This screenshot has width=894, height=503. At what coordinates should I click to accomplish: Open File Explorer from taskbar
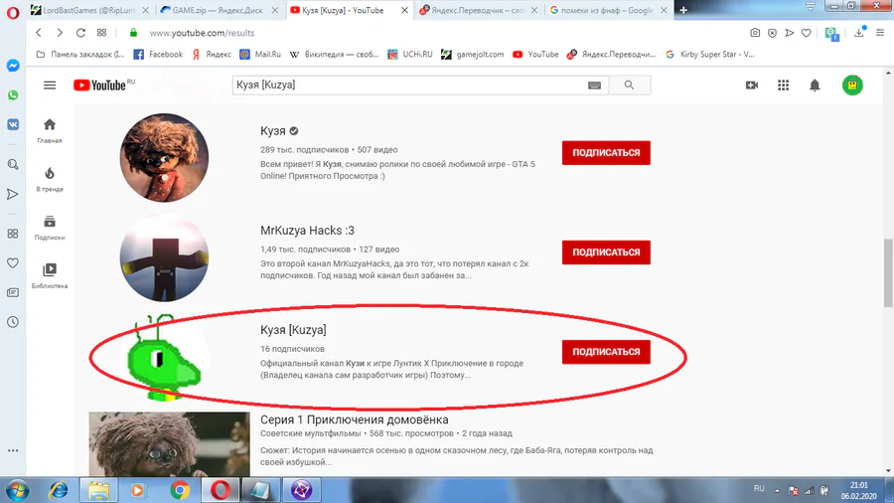tap(98, 490)
